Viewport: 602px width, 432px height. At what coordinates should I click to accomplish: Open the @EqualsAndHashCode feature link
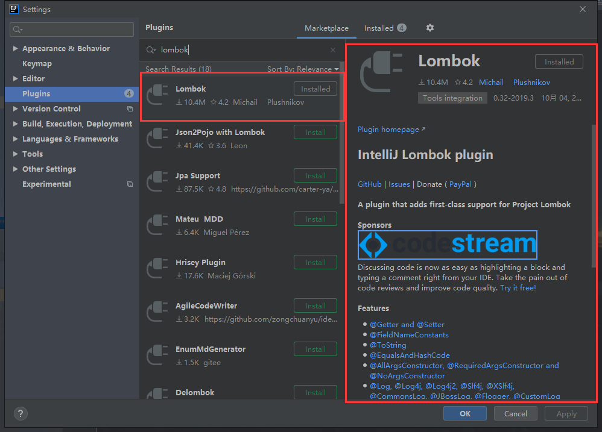pos(410,355)
